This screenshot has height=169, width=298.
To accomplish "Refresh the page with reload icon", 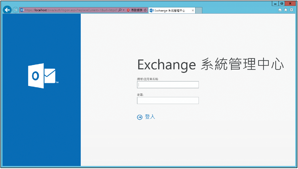I will (145, 10).
